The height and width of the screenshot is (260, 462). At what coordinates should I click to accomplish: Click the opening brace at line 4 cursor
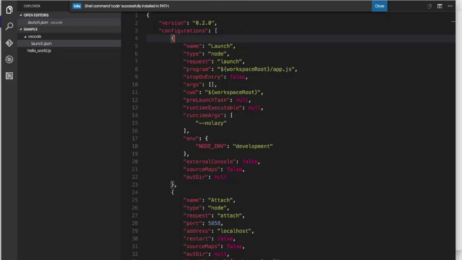(x=173, y=38)
